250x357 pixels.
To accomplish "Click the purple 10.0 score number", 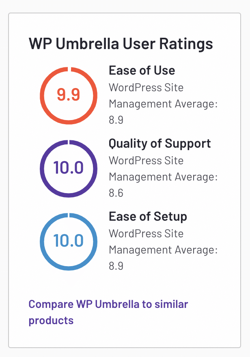I will (69, 168).
